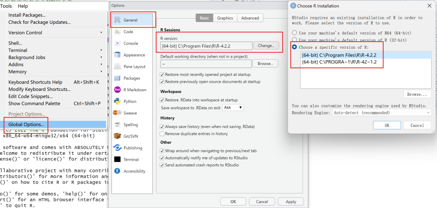Open the Tools menu
437x208 pixels.
pos(6,6)
